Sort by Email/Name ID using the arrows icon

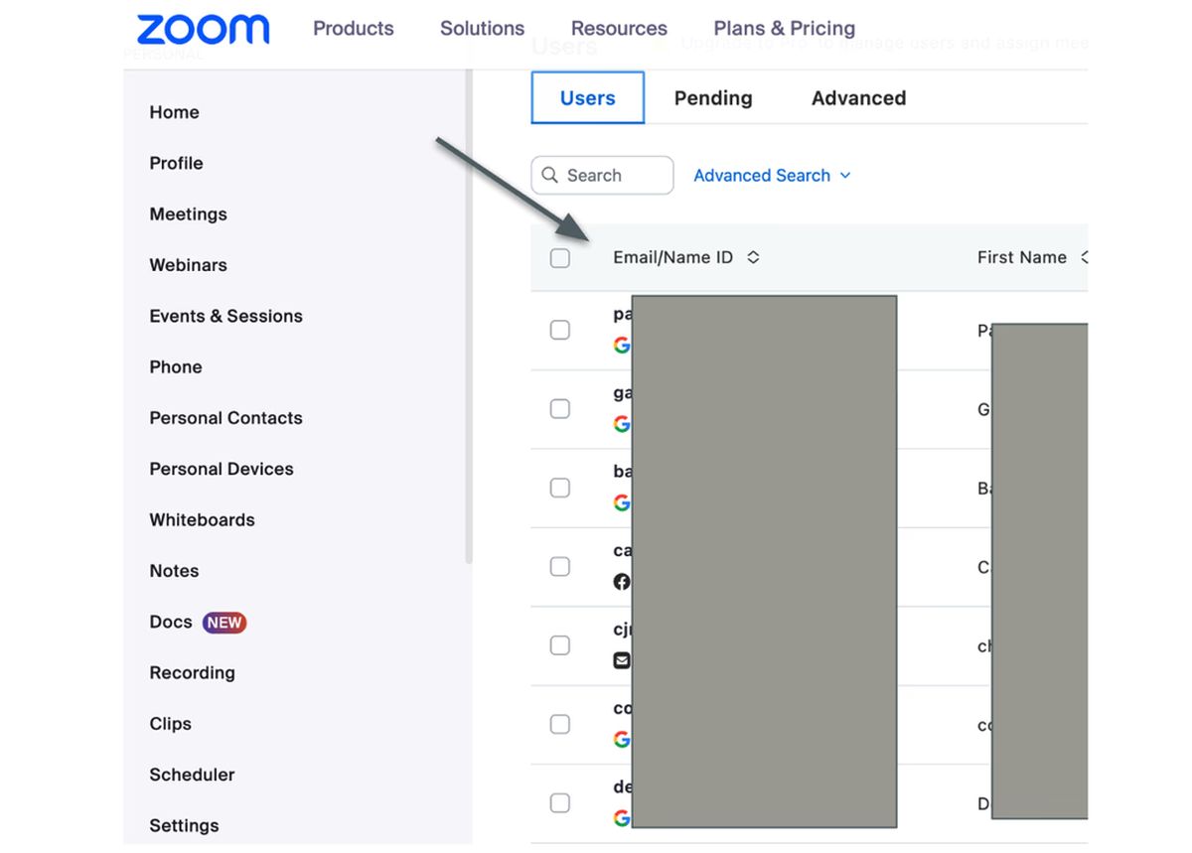753,257
